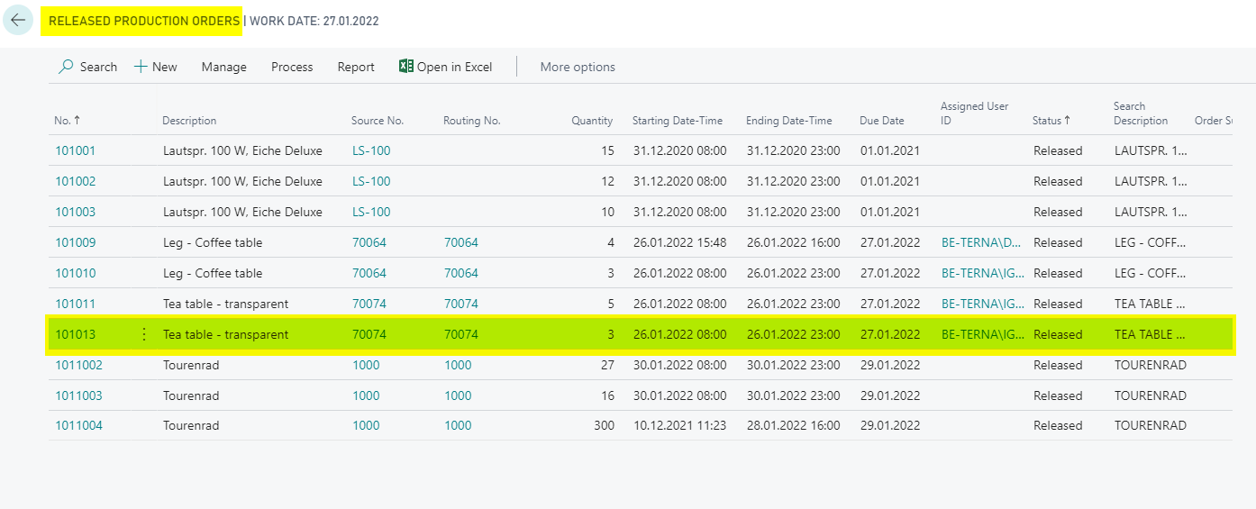The image size is (1256, 509).
Task: Open assigned user in row 101009
Action: coord(982,242)
